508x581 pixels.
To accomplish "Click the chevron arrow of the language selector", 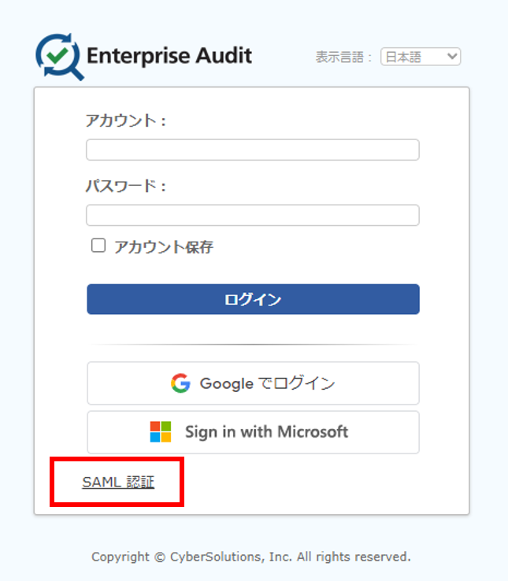I will point(451,57).
